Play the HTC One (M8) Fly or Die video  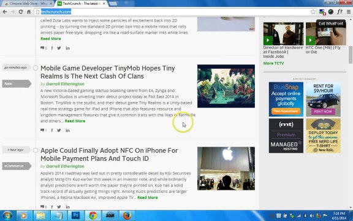click(310, 41)
